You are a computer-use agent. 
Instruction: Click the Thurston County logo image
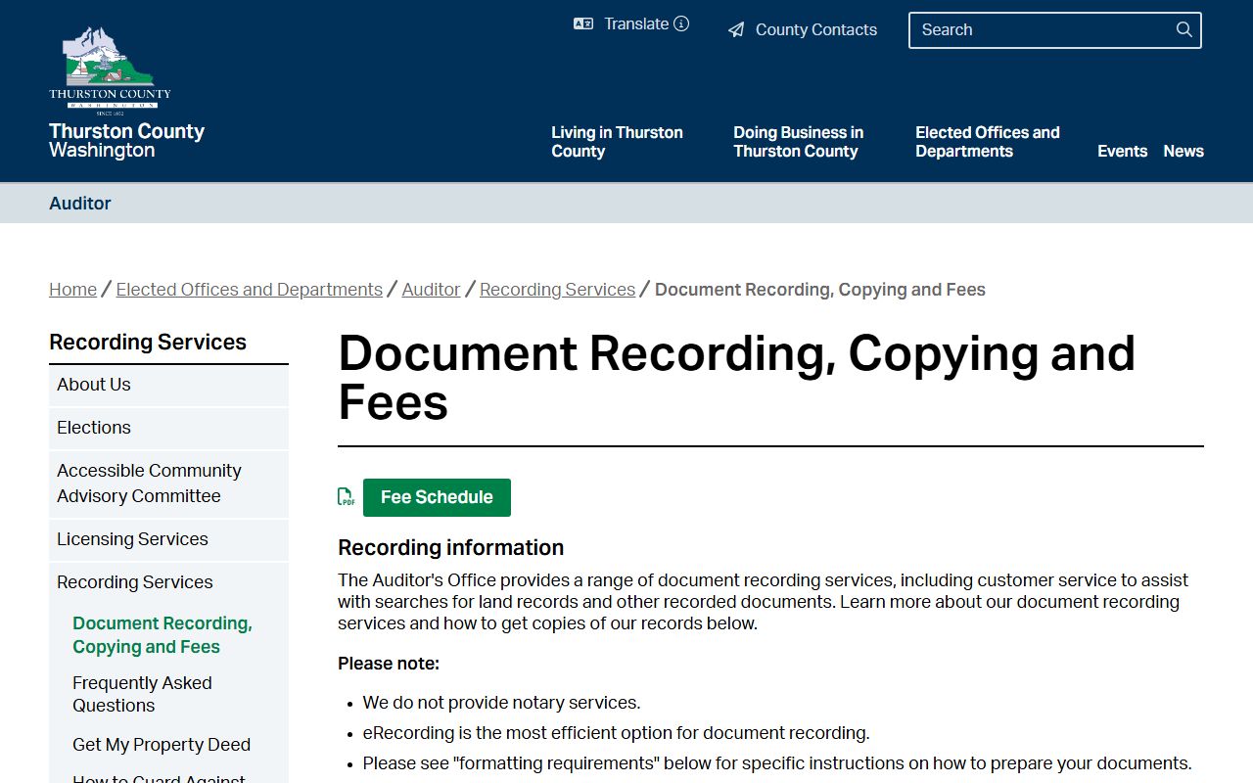(x=110, y=70)
